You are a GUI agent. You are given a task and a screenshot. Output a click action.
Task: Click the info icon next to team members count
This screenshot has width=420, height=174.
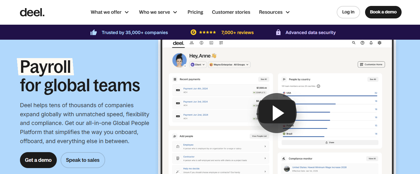(318, 86)
